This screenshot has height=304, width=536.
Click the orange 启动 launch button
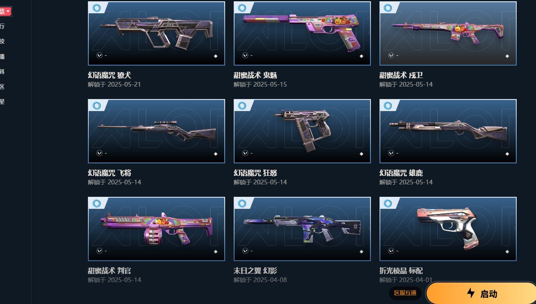(x=481, y=293)
